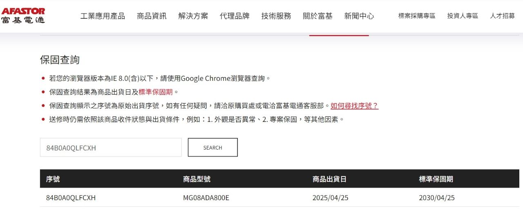
Task: Click the 商品出貨日 column header
Action: (329, 179)
